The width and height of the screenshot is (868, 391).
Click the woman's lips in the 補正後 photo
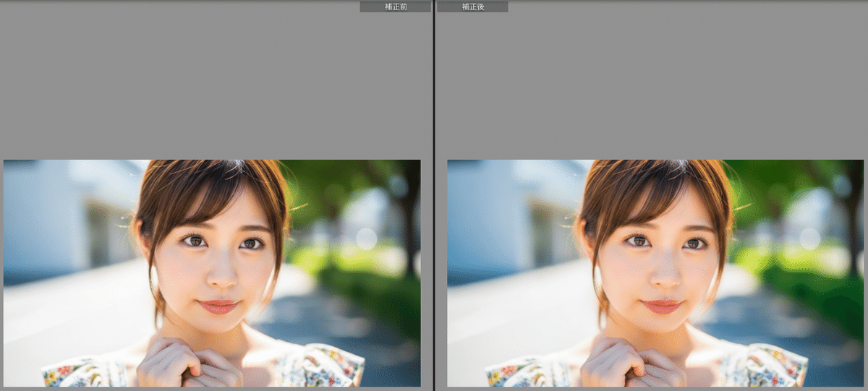click(663, 306)
